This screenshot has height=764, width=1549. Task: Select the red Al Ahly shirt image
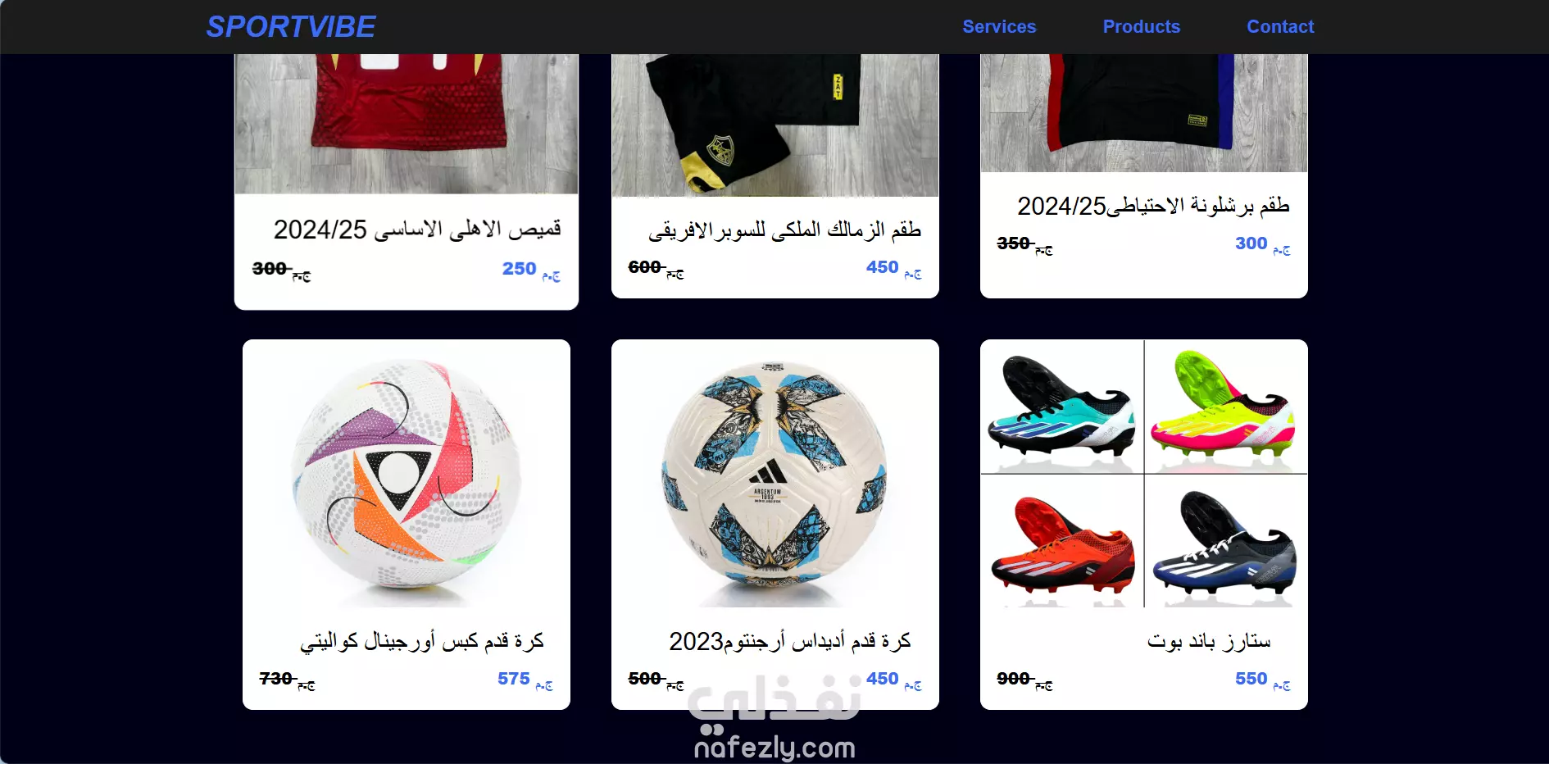[407, 124]
